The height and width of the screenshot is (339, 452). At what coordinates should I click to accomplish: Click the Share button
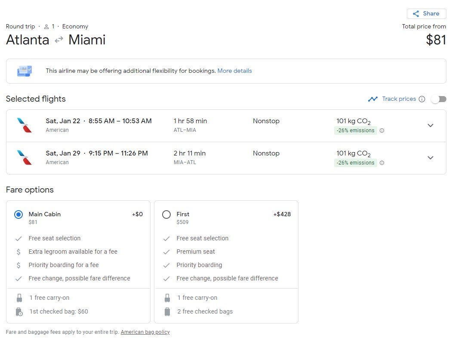(426, 14)
